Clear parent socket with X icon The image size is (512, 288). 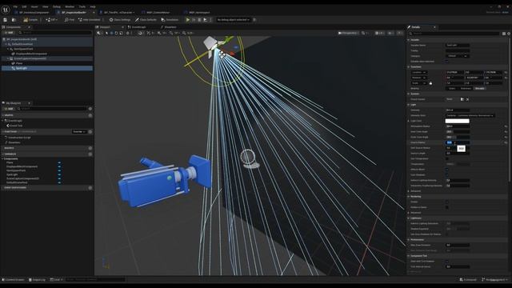click(x=467, y=99)
